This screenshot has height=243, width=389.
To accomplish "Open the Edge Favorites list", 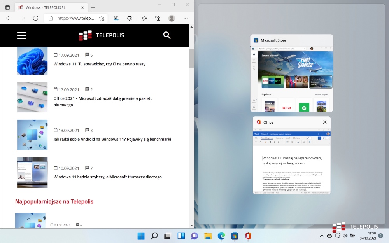I will pyautogui.click(x=144, y=18).
